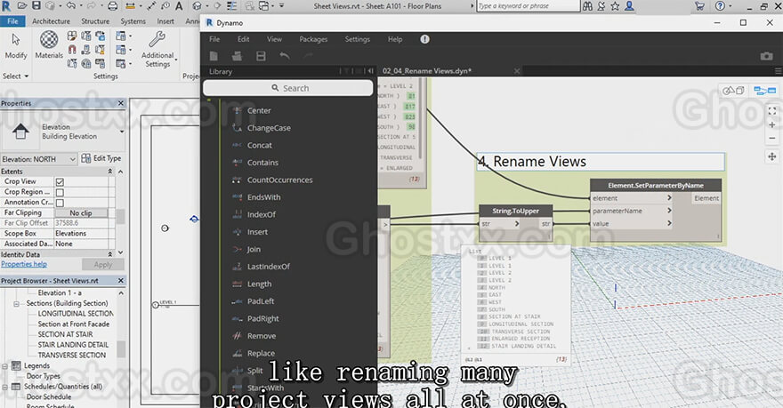Screen dimensions: 783x408
Task: Select ChangeCase node in Dynamo library
Action: [269, 128]
